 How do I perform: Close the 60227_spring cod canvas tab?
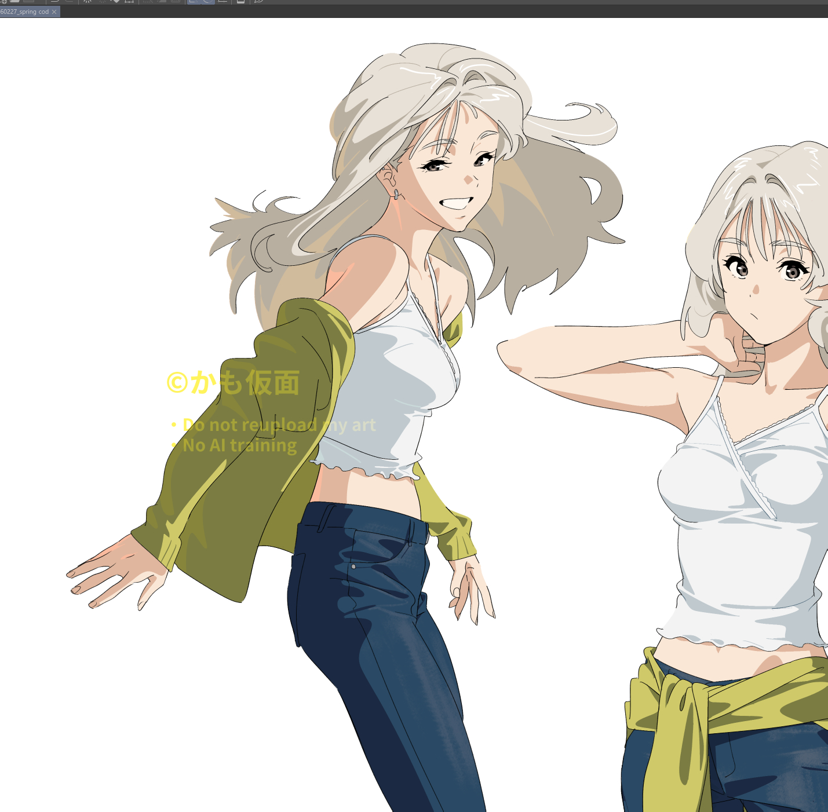pos(54,12)
